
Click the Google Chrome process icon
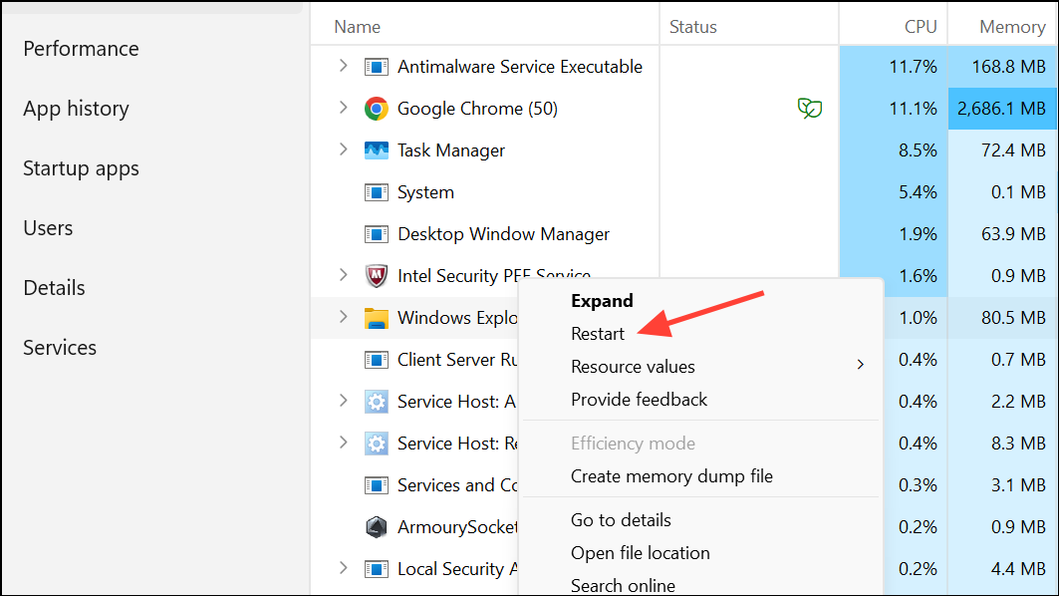[x=377, y=109]
